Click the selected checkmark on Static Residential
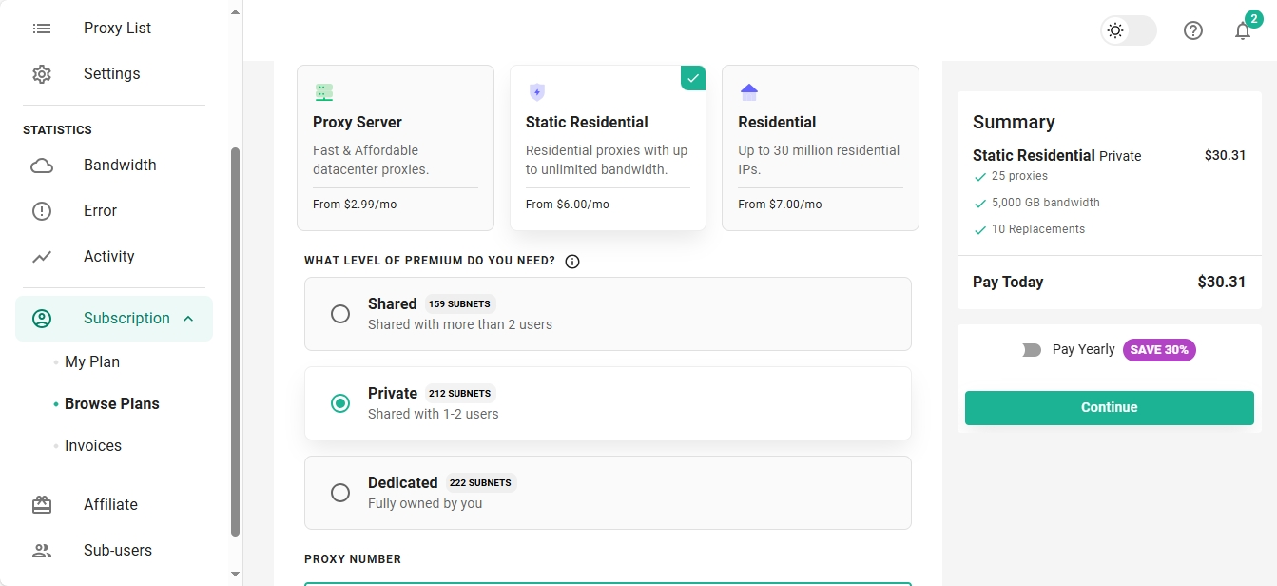Viewport: 1277px width, 586px height. pos(693,77)
